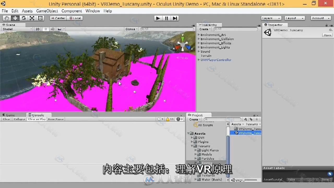Search in the Scene view field
Viewport: 334px width, 188px height.
(168, 29)
